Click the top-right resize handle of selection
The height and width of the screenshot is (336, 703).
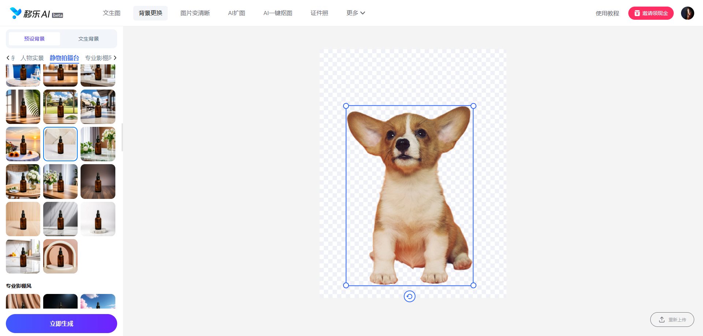473,106
